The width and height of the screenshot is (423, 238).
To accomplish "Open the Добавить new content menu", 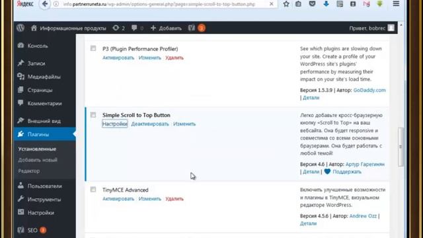I will click(x=166, y=28).
